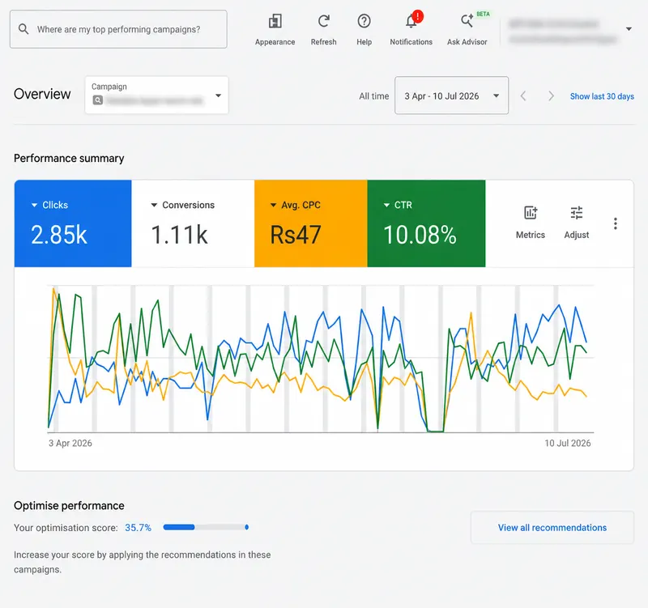648x608 pixels.
Task: Launch Ask Advisor beta
Action: tap(467, 21)
